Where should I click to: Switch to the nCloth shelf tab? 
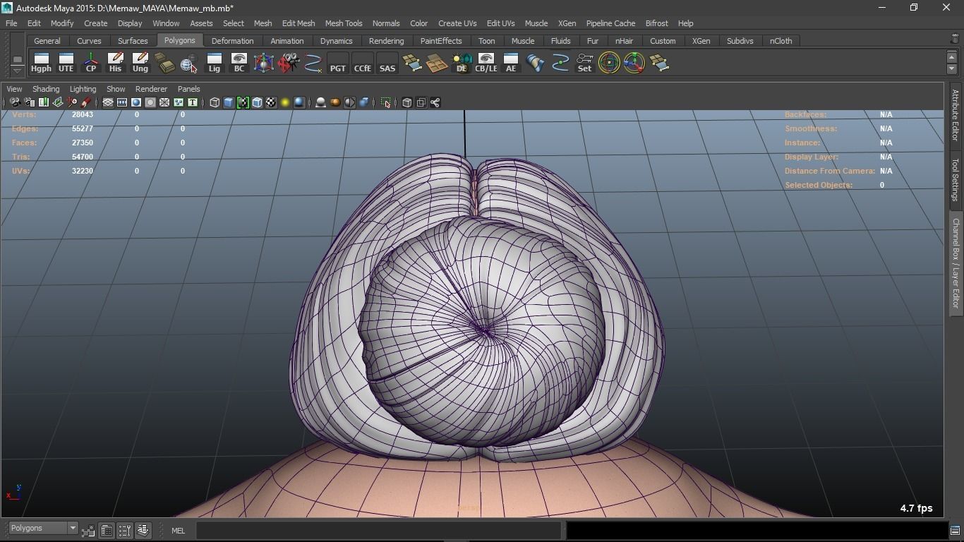point(781,41)
